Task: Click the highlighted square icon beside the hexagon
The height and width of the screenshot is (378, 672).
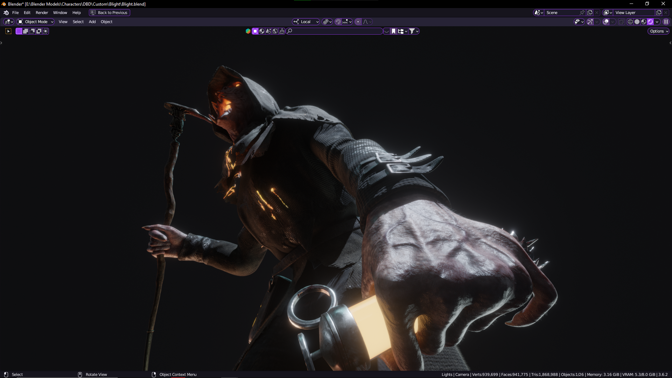Action: point(255,31)
